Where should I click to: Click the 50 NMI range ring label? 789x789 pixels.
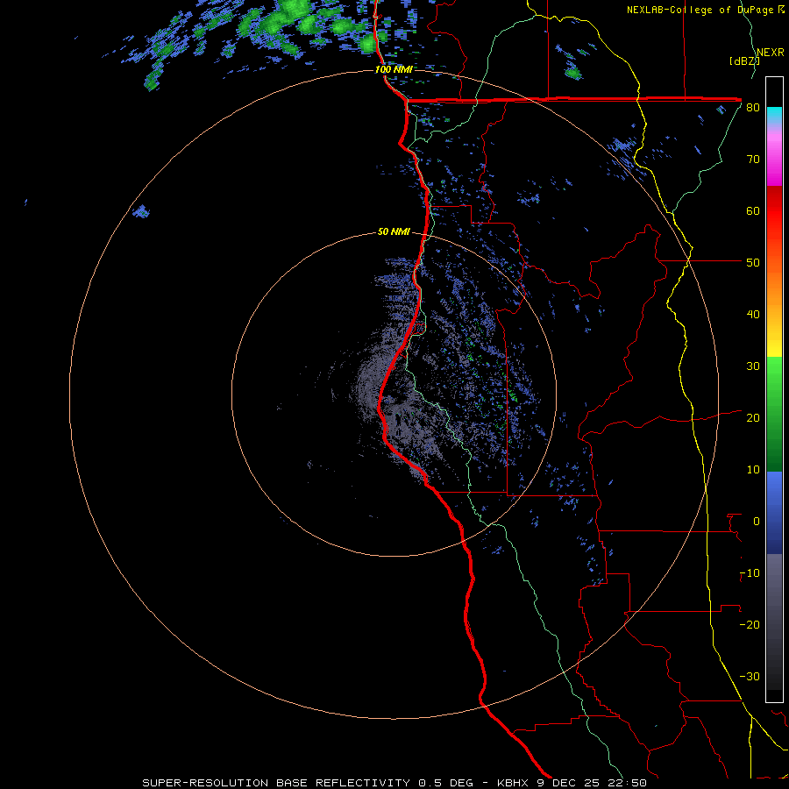[x=394, y=232]
